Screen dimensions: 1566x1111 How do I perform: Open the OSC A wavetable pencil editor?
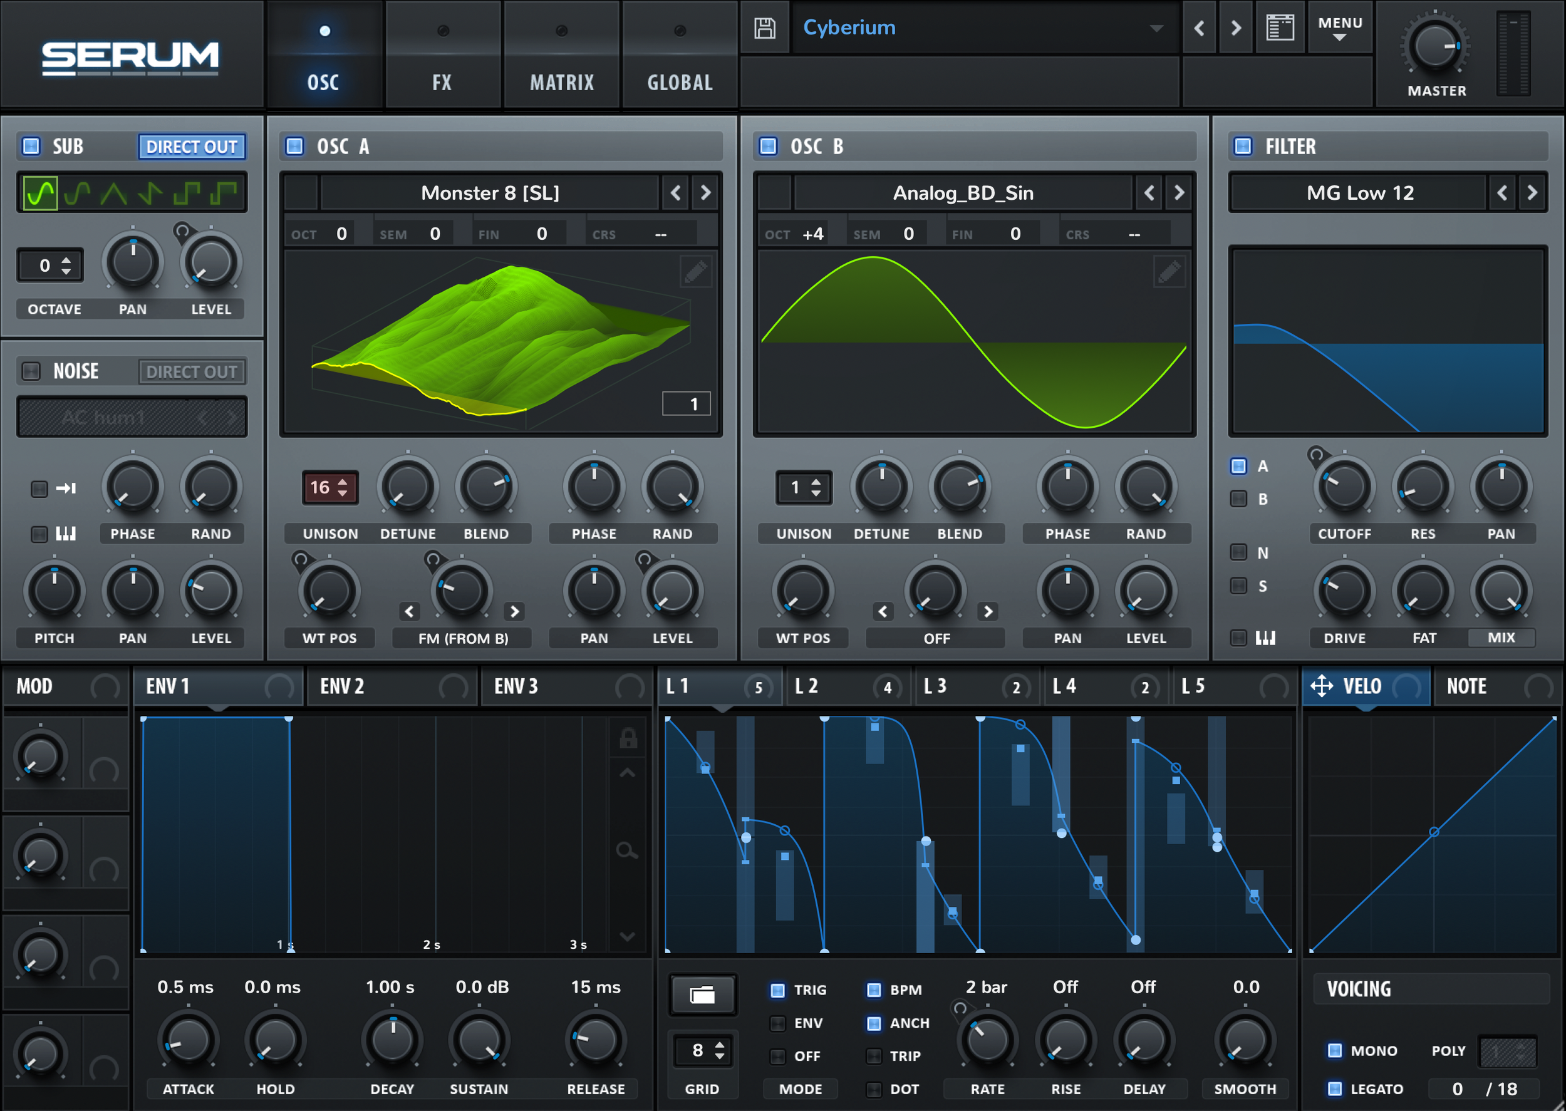tap(696, 272)
